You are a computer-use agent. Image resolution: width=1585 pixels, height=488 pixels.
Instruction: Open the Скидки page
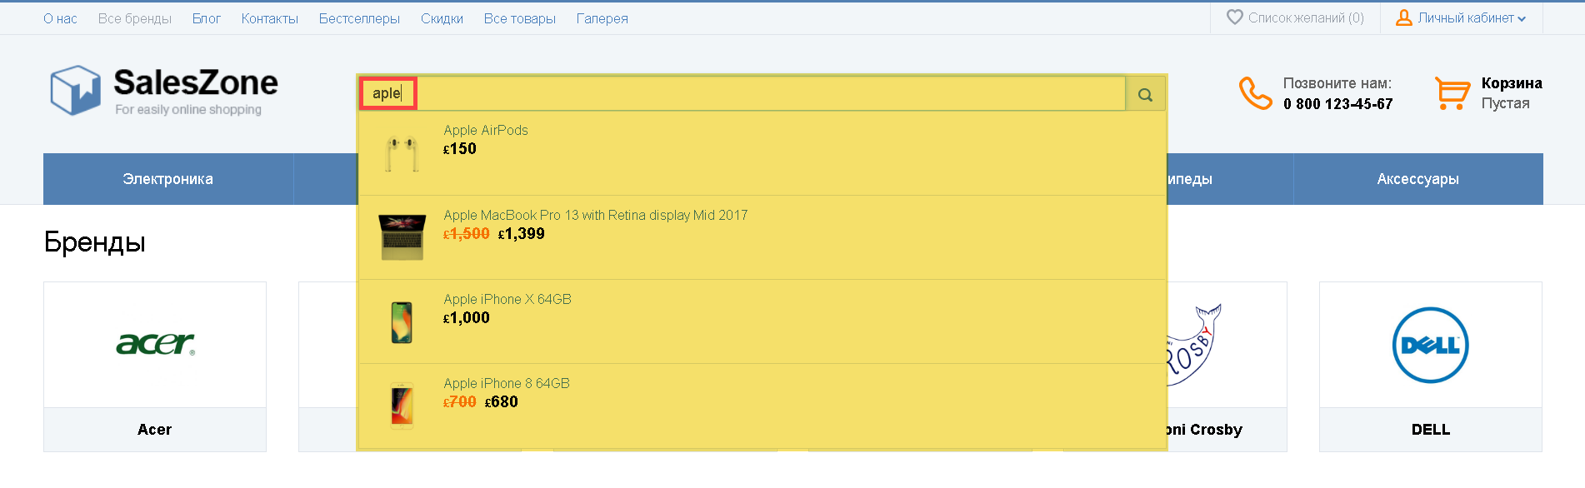442,18
